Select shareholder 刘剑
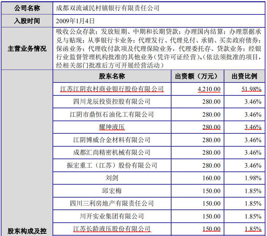 (x=112, y=178)
